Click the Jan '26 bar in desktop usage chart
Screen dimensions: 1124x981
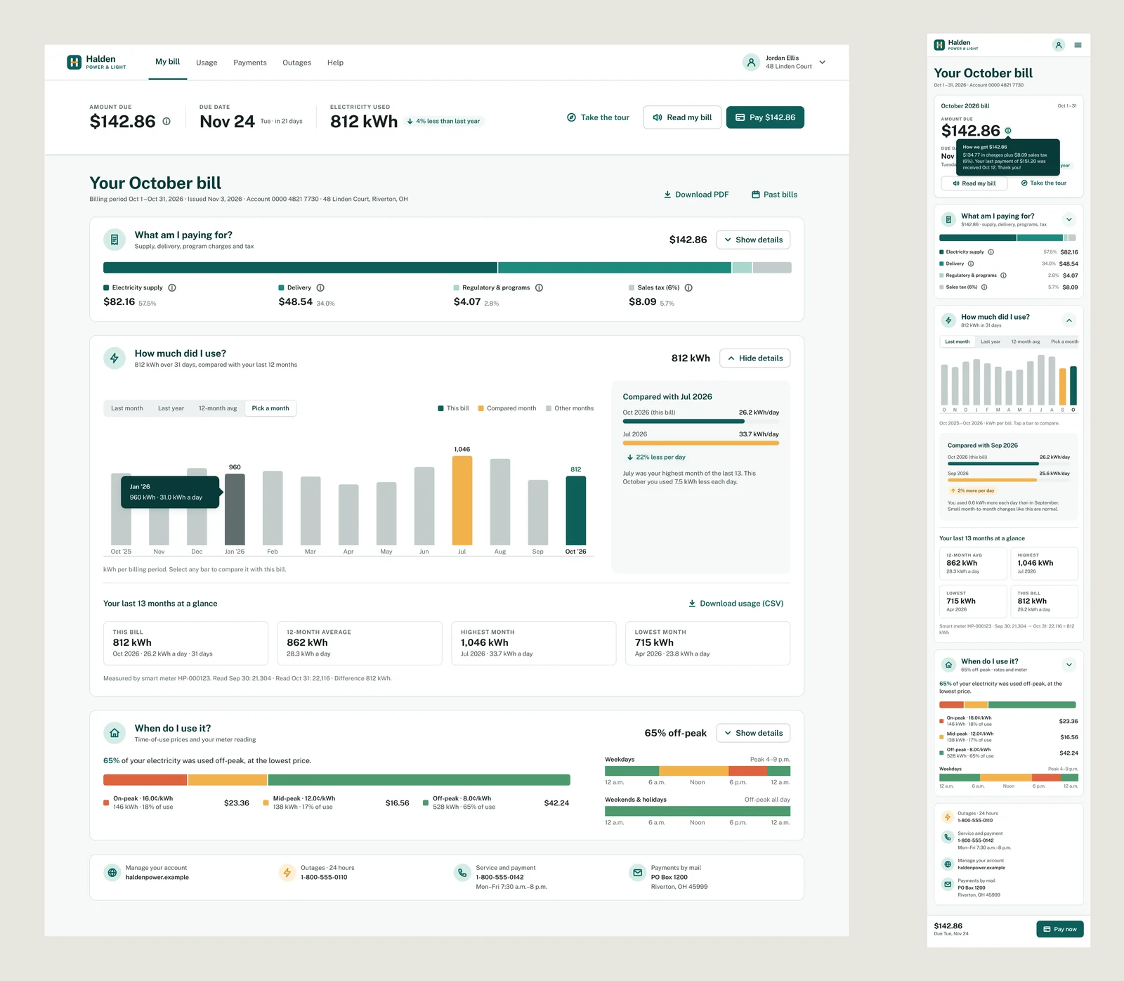(x=235, y=509)
